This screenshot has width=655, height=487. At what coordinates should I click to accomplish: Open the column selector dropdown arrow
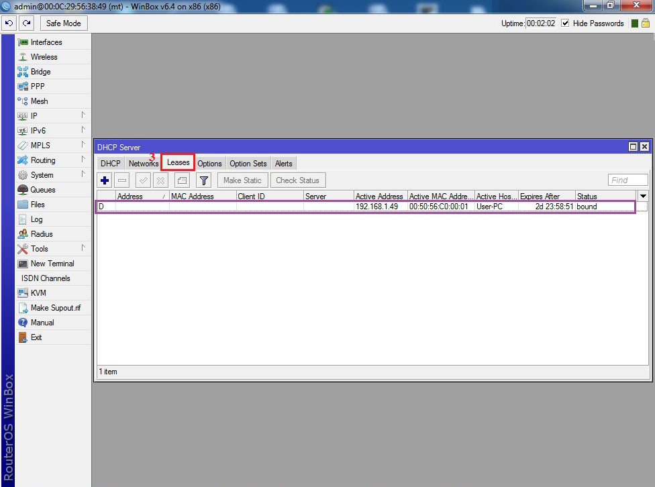point(643,196)
